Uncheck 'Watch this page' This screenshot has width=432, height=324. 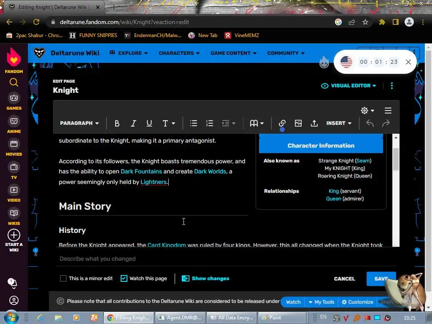tap(124, 278)
